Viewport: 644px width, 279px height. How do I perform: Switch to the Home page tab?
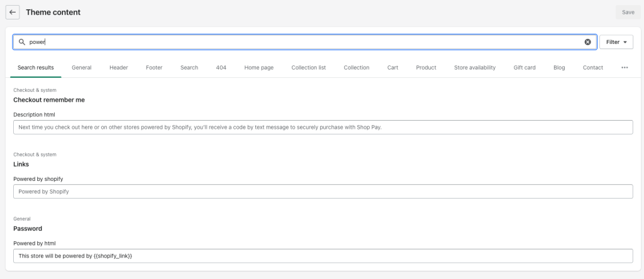[x=258, y=68]
